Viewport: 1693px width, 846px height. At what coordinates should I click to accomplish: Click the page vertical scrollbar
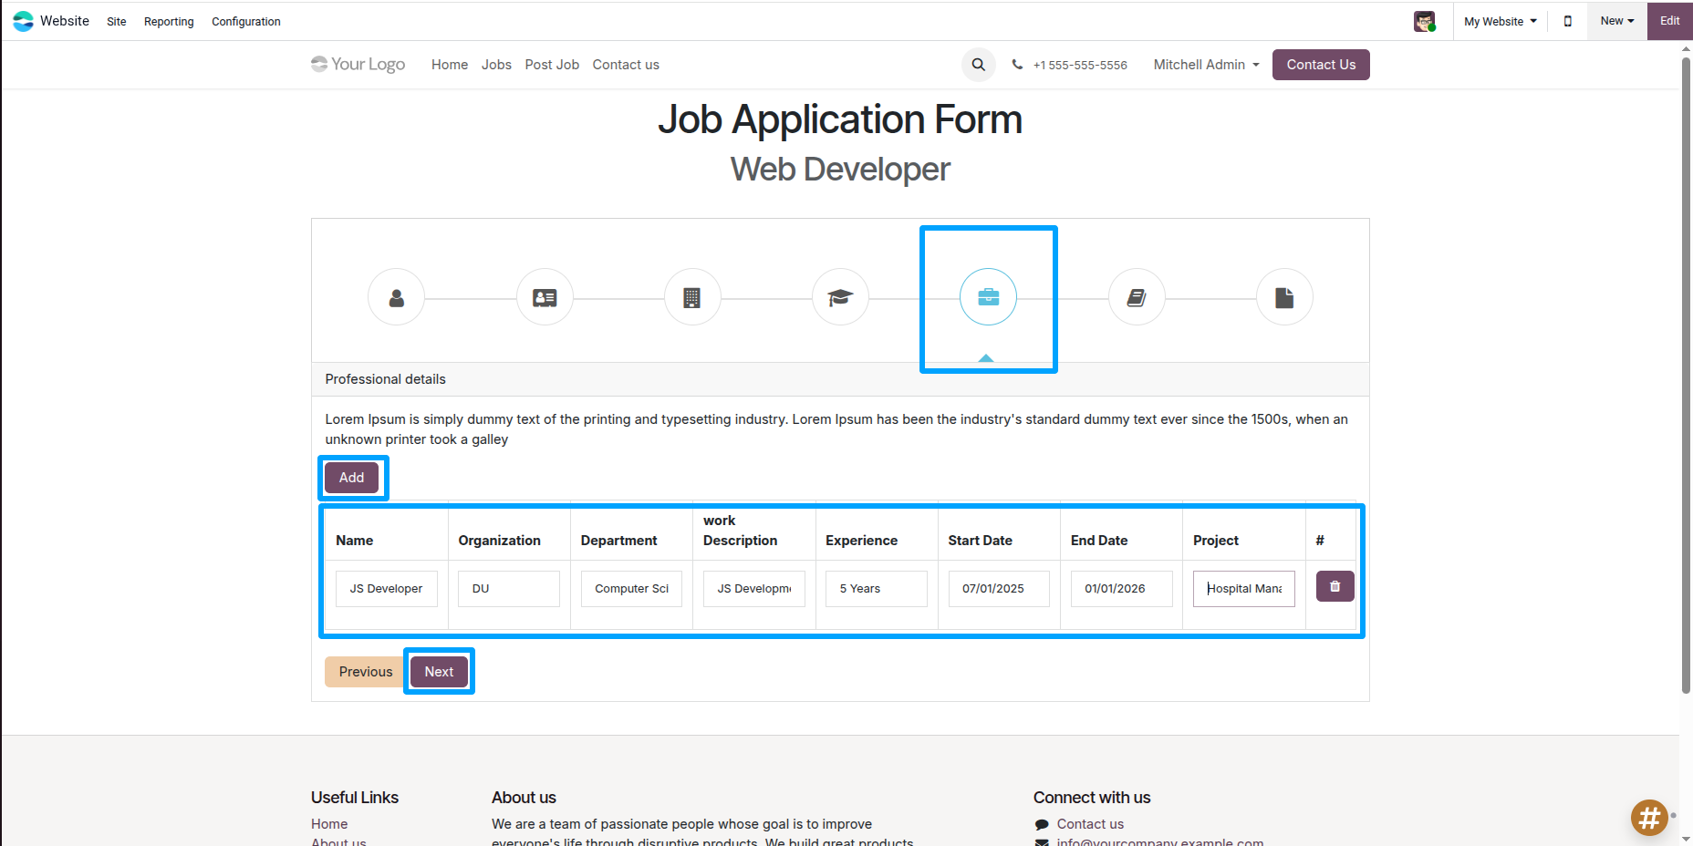[1686, 374]
